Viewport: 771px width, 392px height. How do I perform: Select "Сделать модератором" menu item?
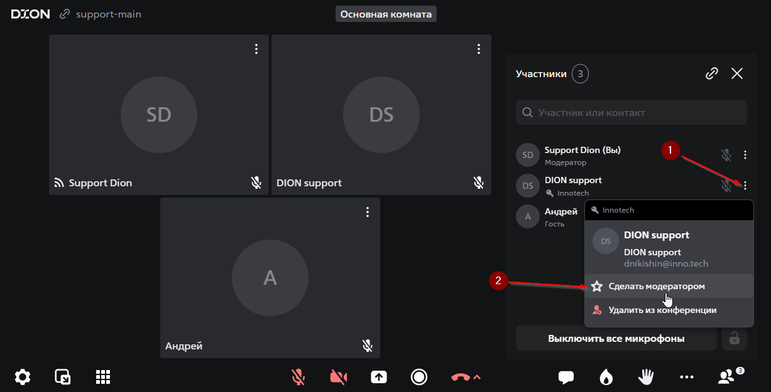tap(657, 286)
